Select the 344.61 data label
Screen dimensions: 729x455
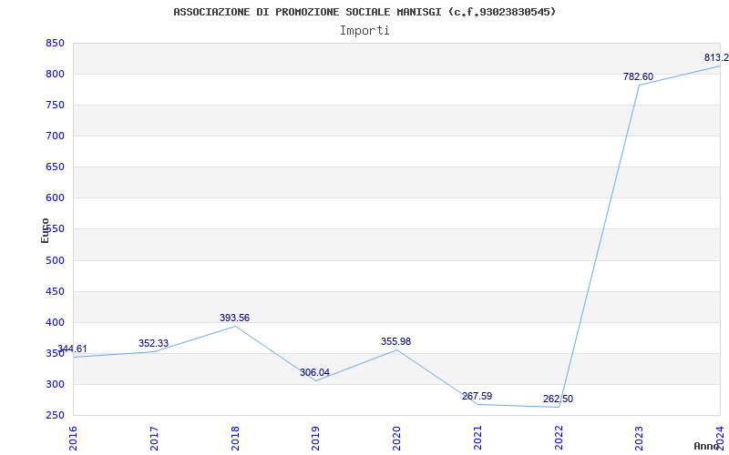pos(72,349)
